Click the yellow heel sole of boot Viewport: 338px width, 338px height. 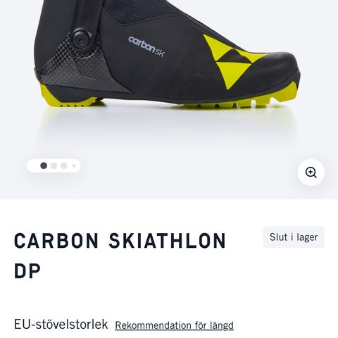pyautogui.click(x=69, y=96)
